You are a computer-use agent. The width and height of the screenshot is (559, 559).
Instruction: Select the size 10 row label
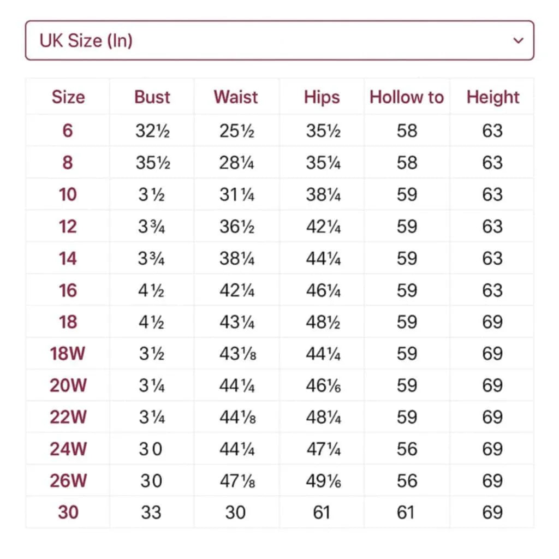click(68, 194)
